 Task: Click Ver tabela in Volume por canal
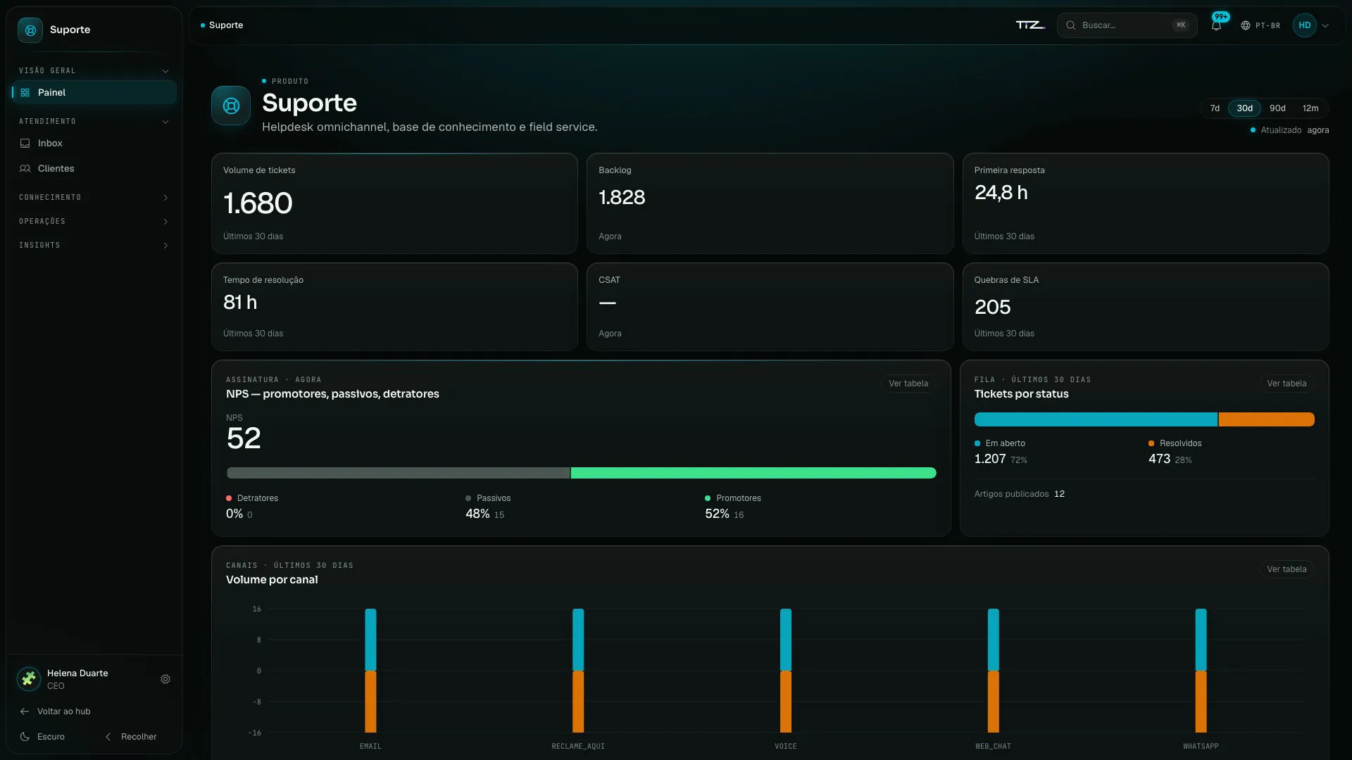point(1287,569)
